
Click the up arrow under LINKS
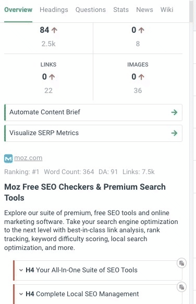(x=52, y=77)
